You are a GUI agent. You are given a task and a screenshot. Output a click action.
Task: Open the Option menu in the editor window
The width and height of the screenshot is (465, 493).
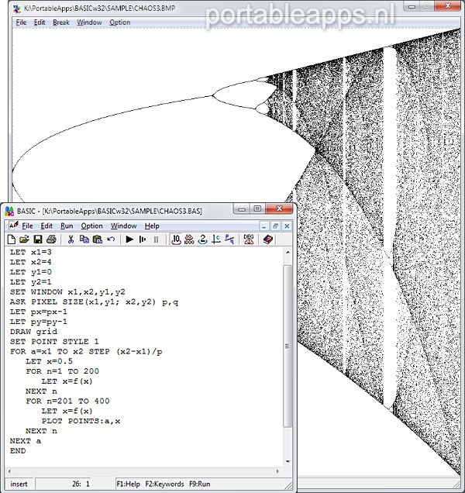tap(92, 226)
